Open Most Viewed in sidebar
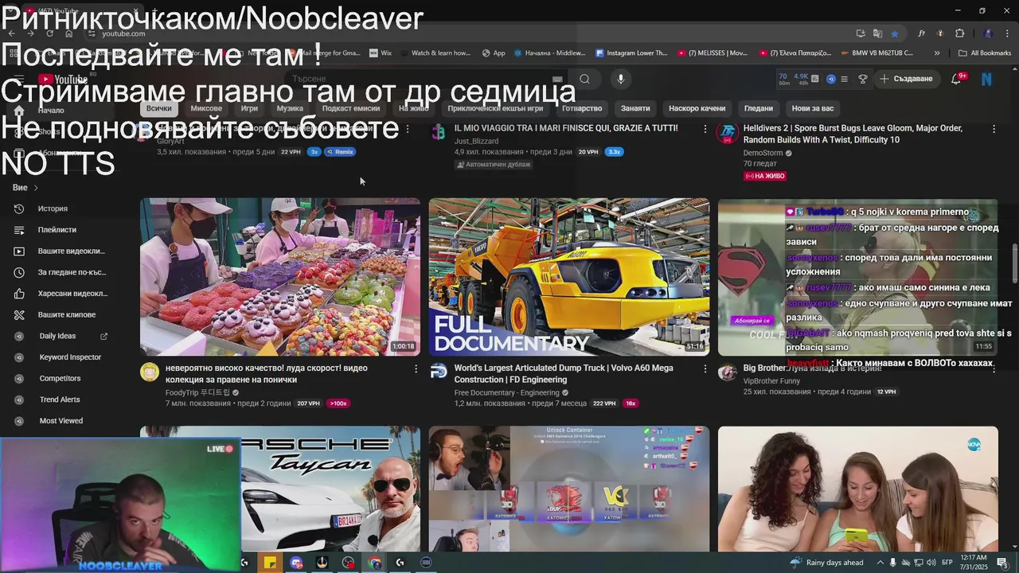This screenshot has height=573, width=1019. (62, 421)
